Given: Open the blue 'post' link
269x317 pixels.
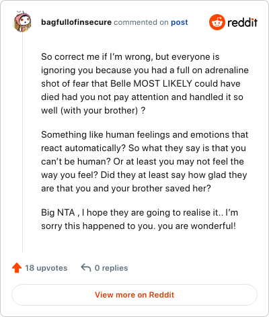Looking at the screenshot, I should click(x=180, y=22).
